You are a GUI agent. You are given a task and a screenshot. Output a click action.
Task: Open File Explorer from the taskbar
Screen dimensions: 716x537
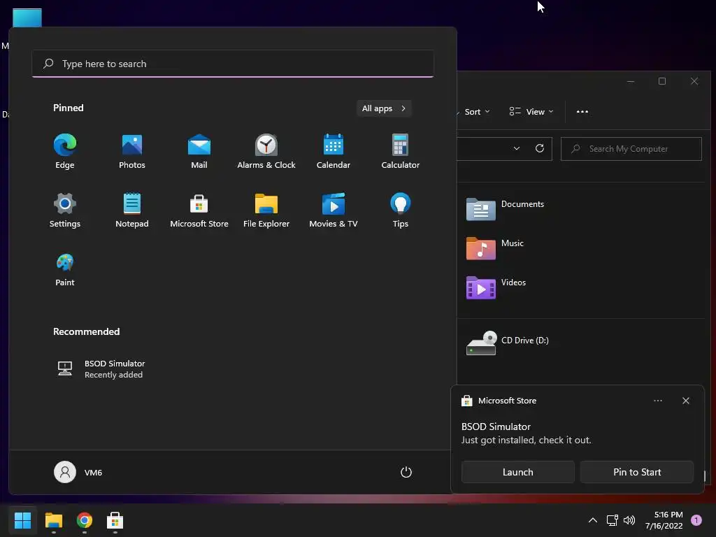click(x=53, y=520)
